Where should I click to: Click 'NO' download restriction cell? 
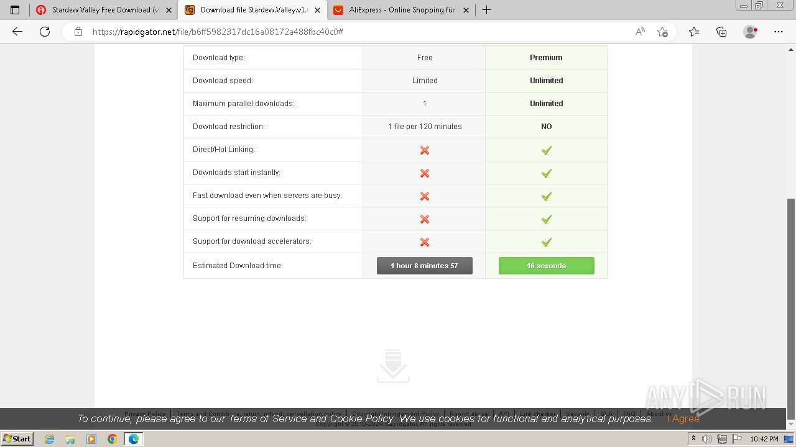point(547,127)
